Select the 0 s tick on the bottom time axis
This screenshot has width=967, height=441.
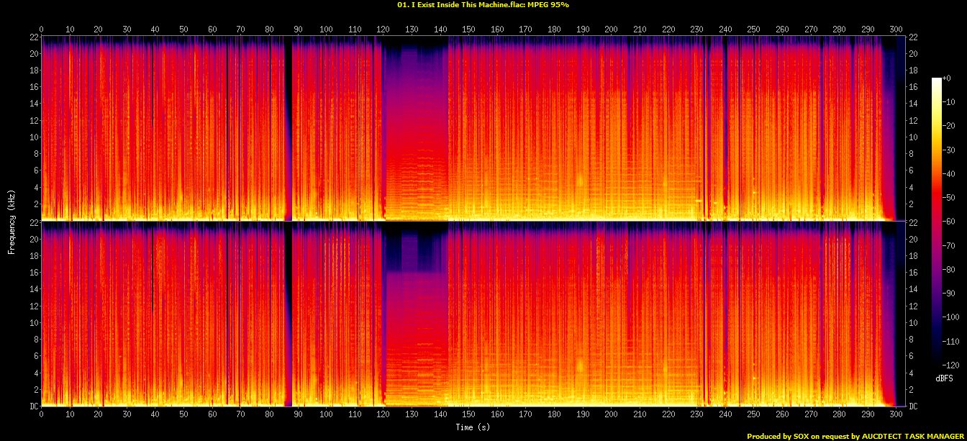pyautogui.click(x=41, y=414)
